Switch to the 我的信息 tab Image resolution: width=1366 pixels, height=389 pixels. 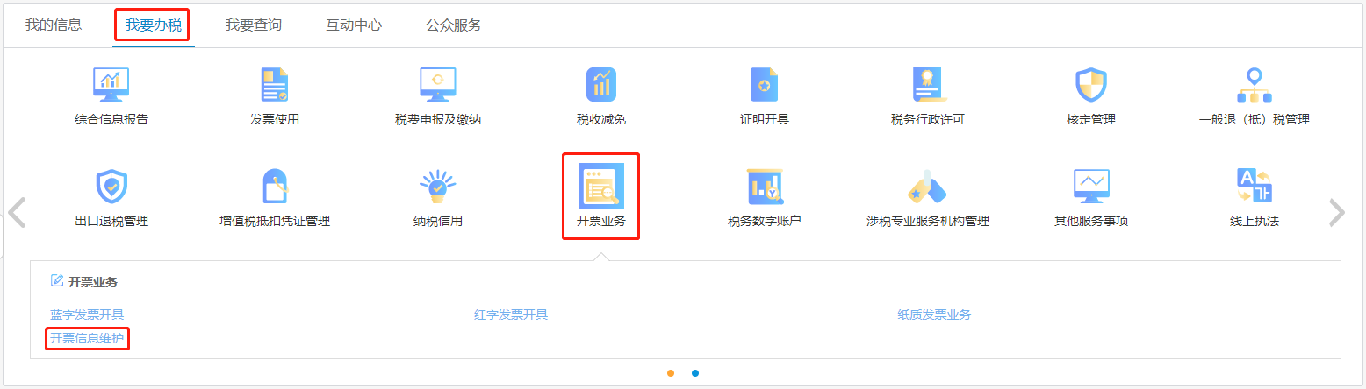pyautogui.click(x=54, y=25)
